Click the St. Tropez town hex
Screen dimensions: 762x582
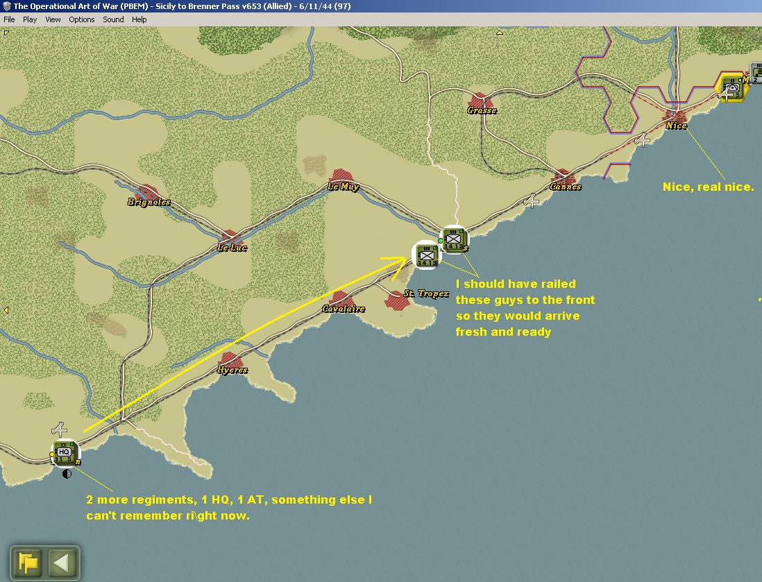pyautogui.click(x=398, y=300)
